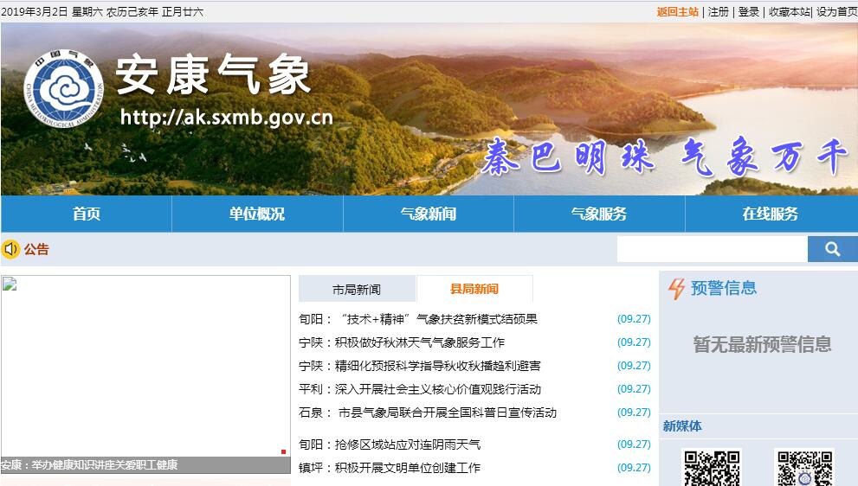Click the right new media QR code
This screenshot has height=486, width=858.
click(x=803, y=468)
